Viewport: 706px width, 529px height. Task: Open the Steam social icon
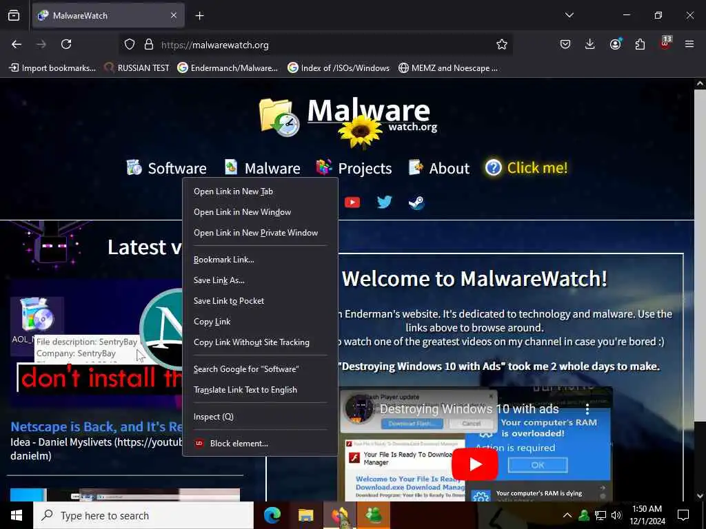pos(416,203)
